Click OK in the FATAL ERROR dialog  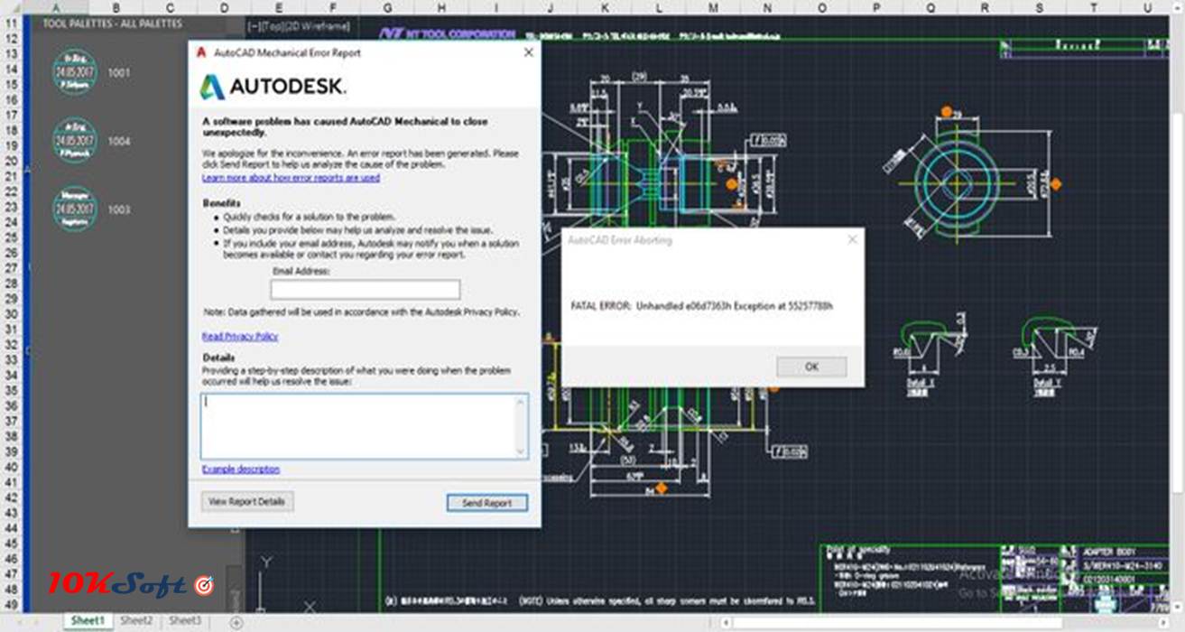811,367
